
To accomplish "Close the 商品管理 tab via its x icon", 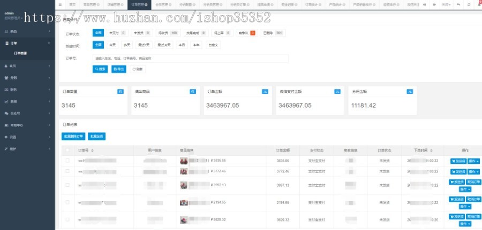I will [x=98, y=5].
